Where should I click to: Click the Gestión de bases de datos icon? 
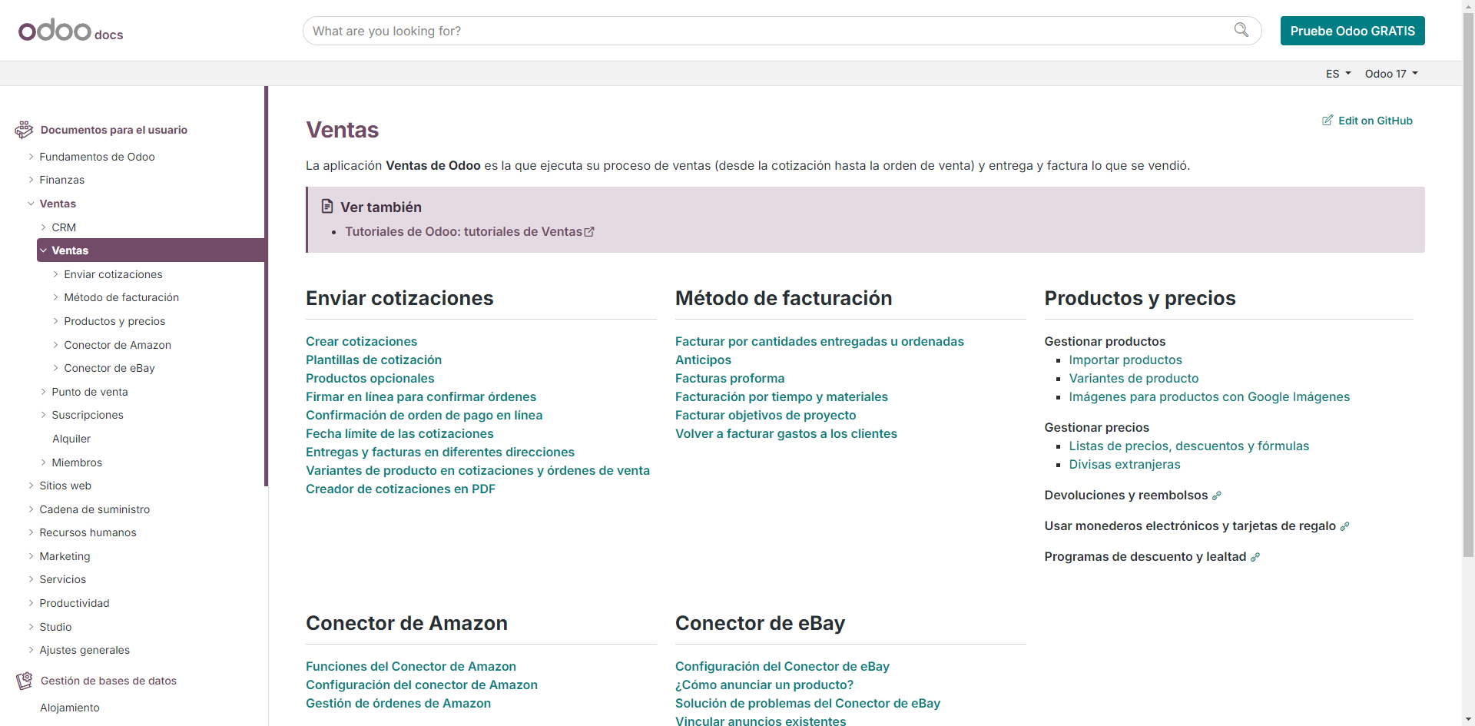[24, 680]
